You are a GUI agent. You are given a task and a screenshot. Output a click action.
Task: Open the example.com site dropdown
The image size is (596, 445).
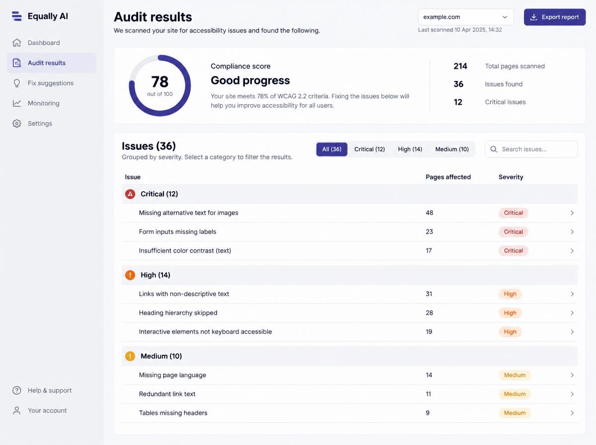pos(466,17)
